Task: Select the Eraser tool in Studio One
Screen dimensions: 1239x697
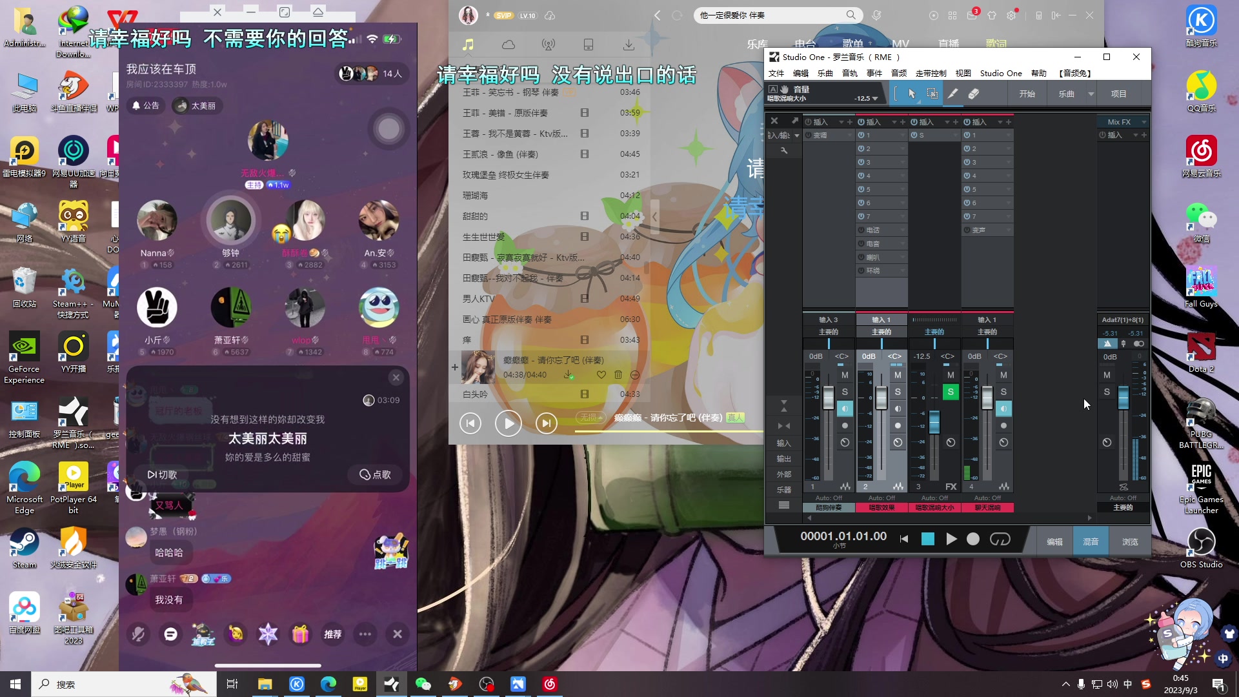Action: click(974, 94)
